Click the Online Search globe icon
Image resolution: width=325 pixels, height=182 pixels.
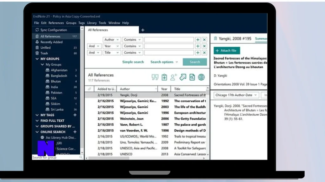pos(201,77)
